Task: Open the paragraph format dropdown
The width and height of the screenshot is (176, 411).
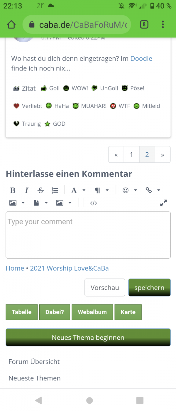Action: [x=97, y=190]
